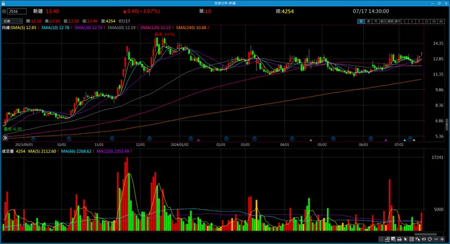Select the 1 minute timeframe button
Image resolution: width=450 pixels, height=244 pixels.
click(404, 21)
